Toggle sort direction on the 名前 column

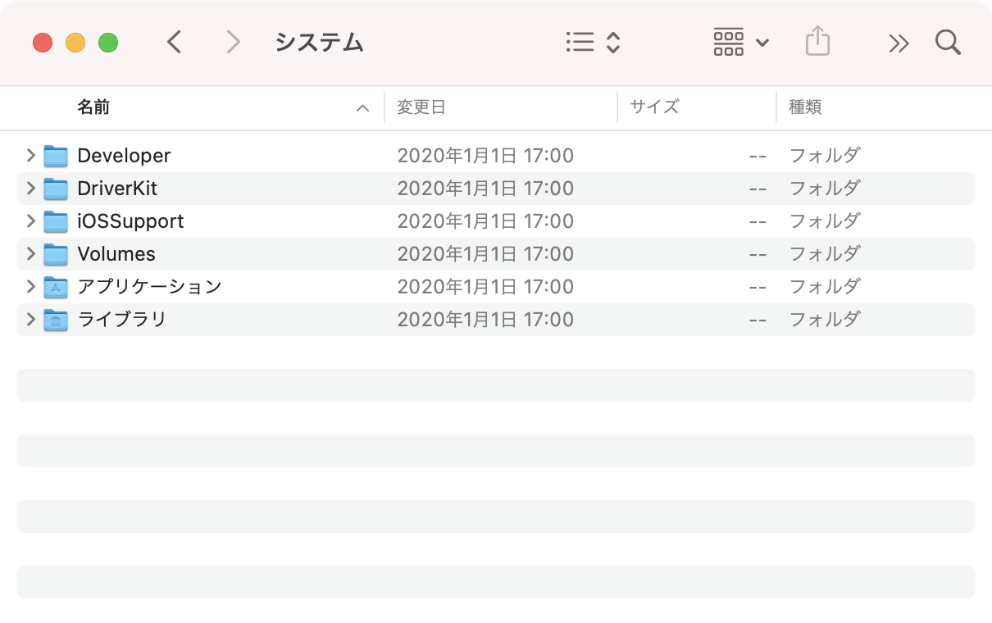tap(362, 107)
